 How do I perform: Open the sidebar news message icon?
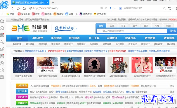click(x=2, y=35)
